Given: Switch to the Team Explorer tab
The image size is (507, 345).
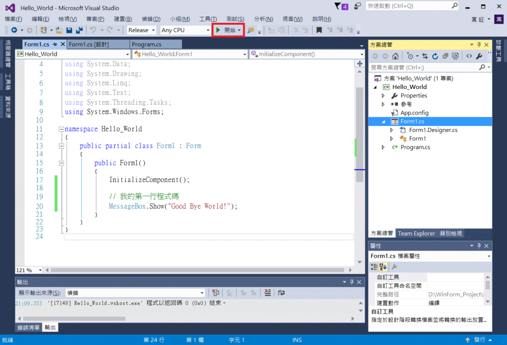Looking at the screenshot, I should 416,233.
